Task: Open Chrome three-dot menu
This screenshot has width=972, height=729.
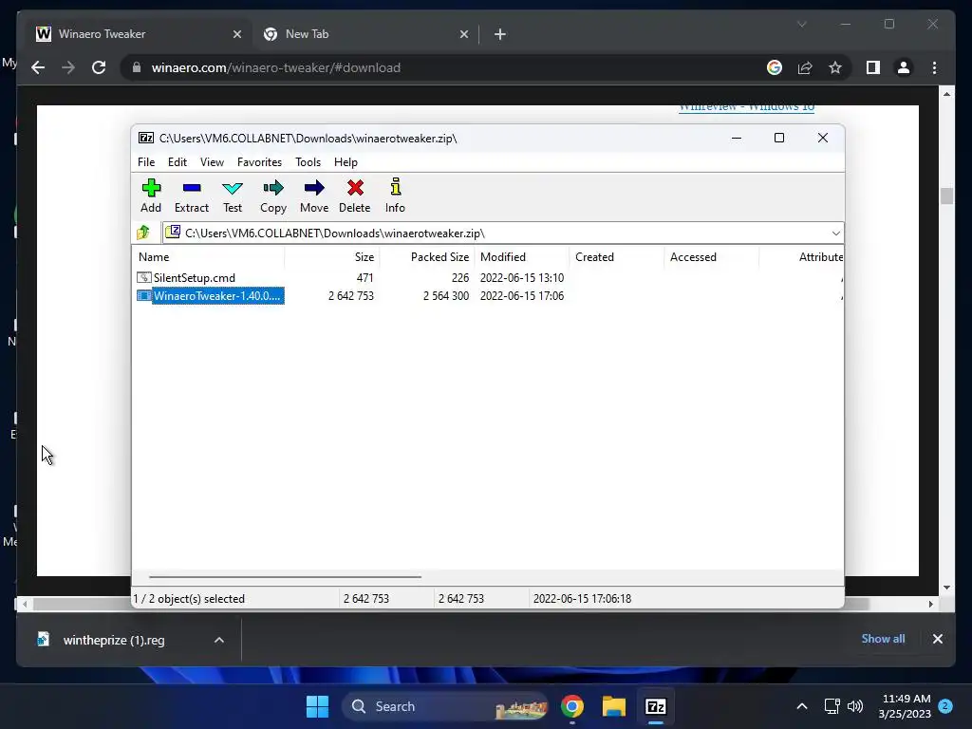Action: (934, 67)
